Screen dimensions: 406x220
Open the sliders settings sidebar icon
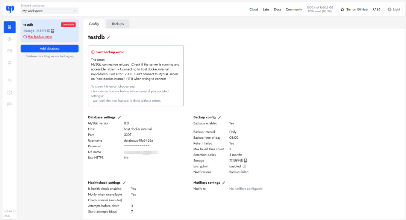(9, 63)
